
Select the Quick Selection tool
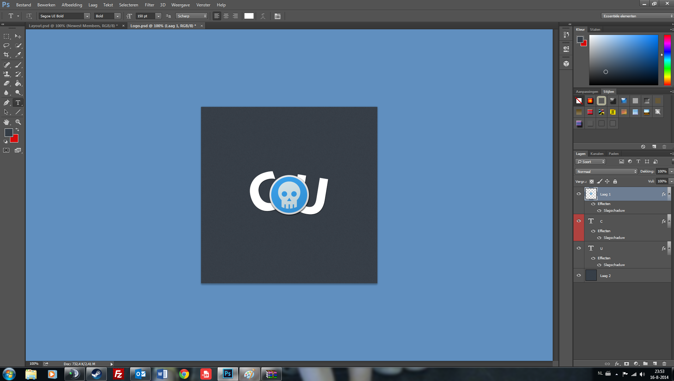pyautogui.click(x=18, y=46)
